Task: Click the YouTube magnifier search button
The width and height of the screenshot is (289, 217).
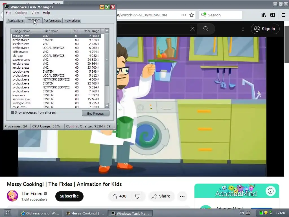Action: [x=206, y=29]
